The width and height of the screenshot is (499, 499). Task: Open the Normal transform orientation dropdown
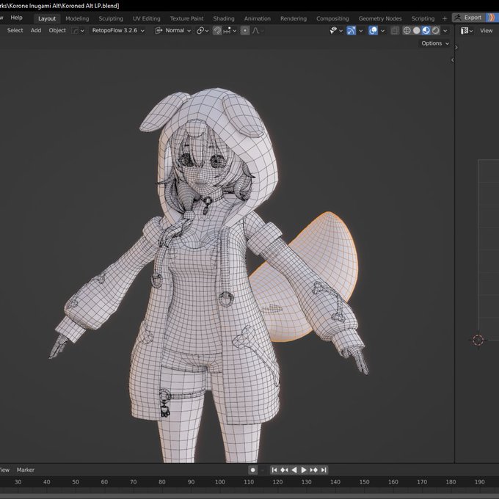click(x=174, y=31)
